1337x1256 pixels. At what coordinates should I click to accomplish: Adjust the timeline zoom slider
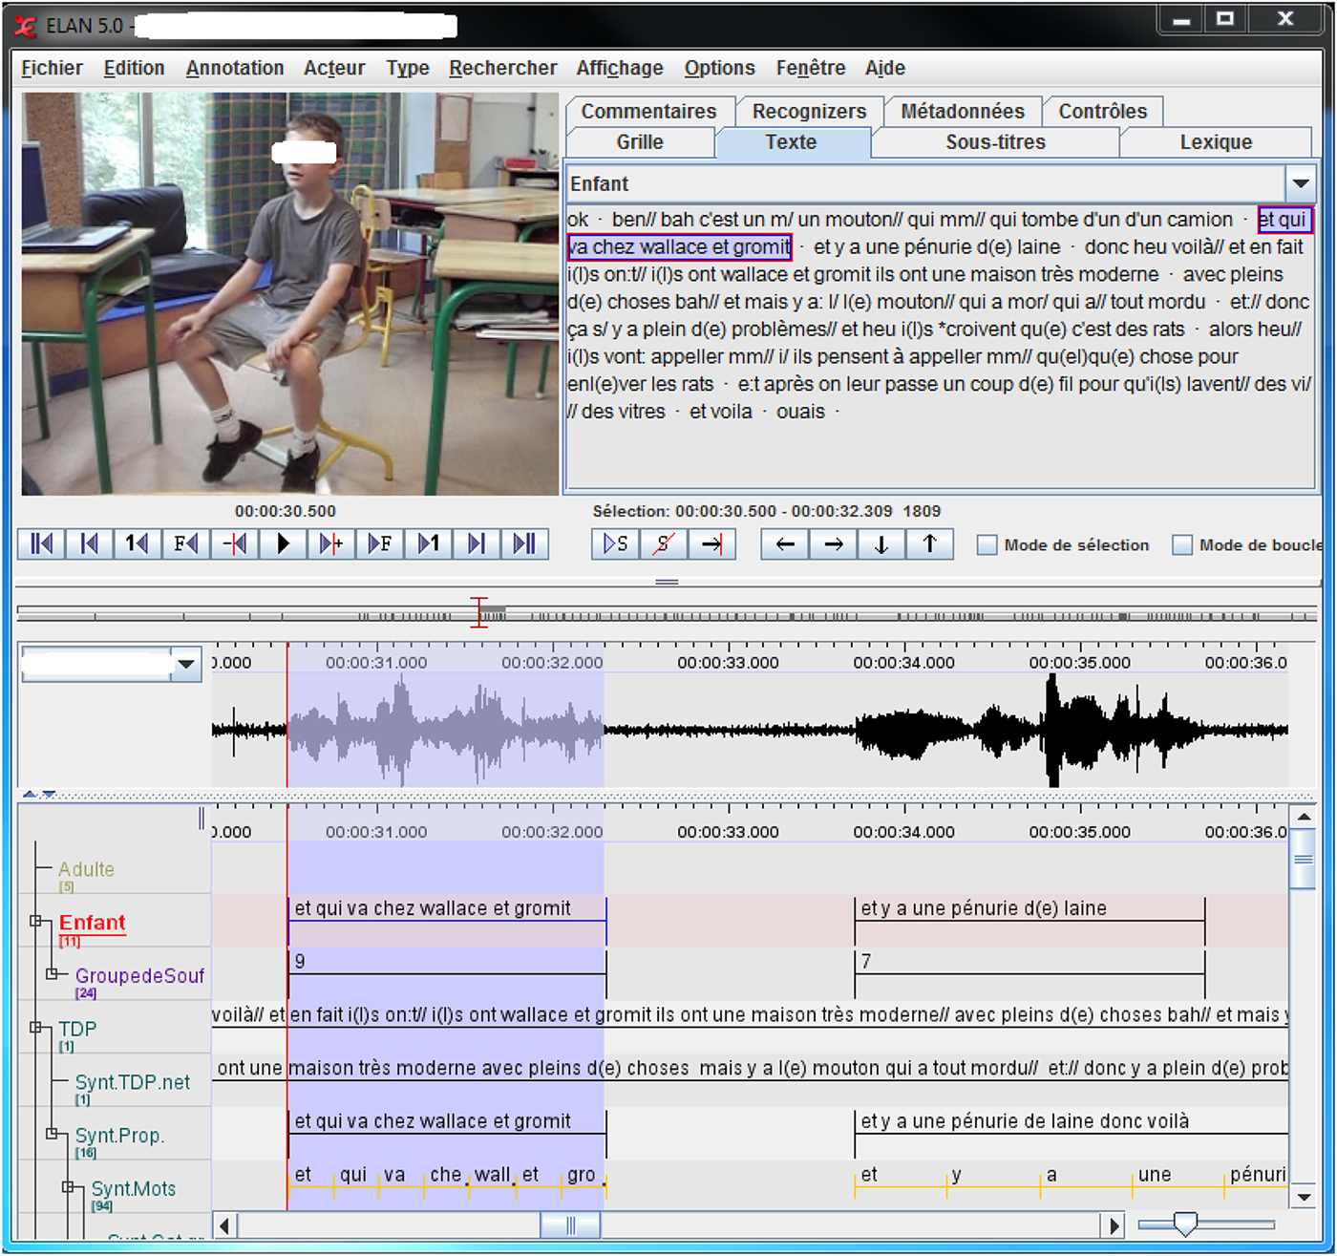pos(1185,1224)
